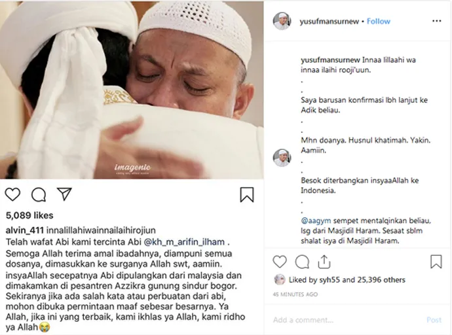The width and height of the screenshot is (452, 335).
Task: Open the yusufmansurnew username in post header
Action: pyautogui.click(x=330, y=22)
